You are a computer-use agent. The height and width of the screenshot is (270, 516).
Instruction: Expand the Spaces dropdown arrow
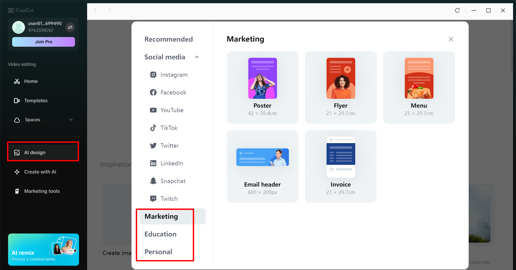[71, 120]
